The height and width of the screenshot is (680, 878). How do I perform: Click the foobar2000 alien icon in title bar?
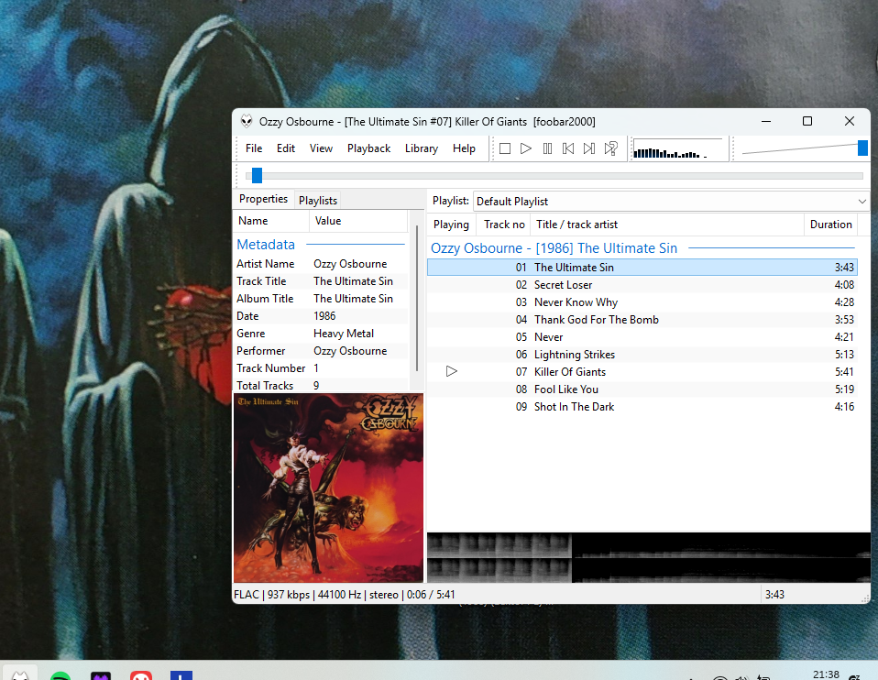247,121
